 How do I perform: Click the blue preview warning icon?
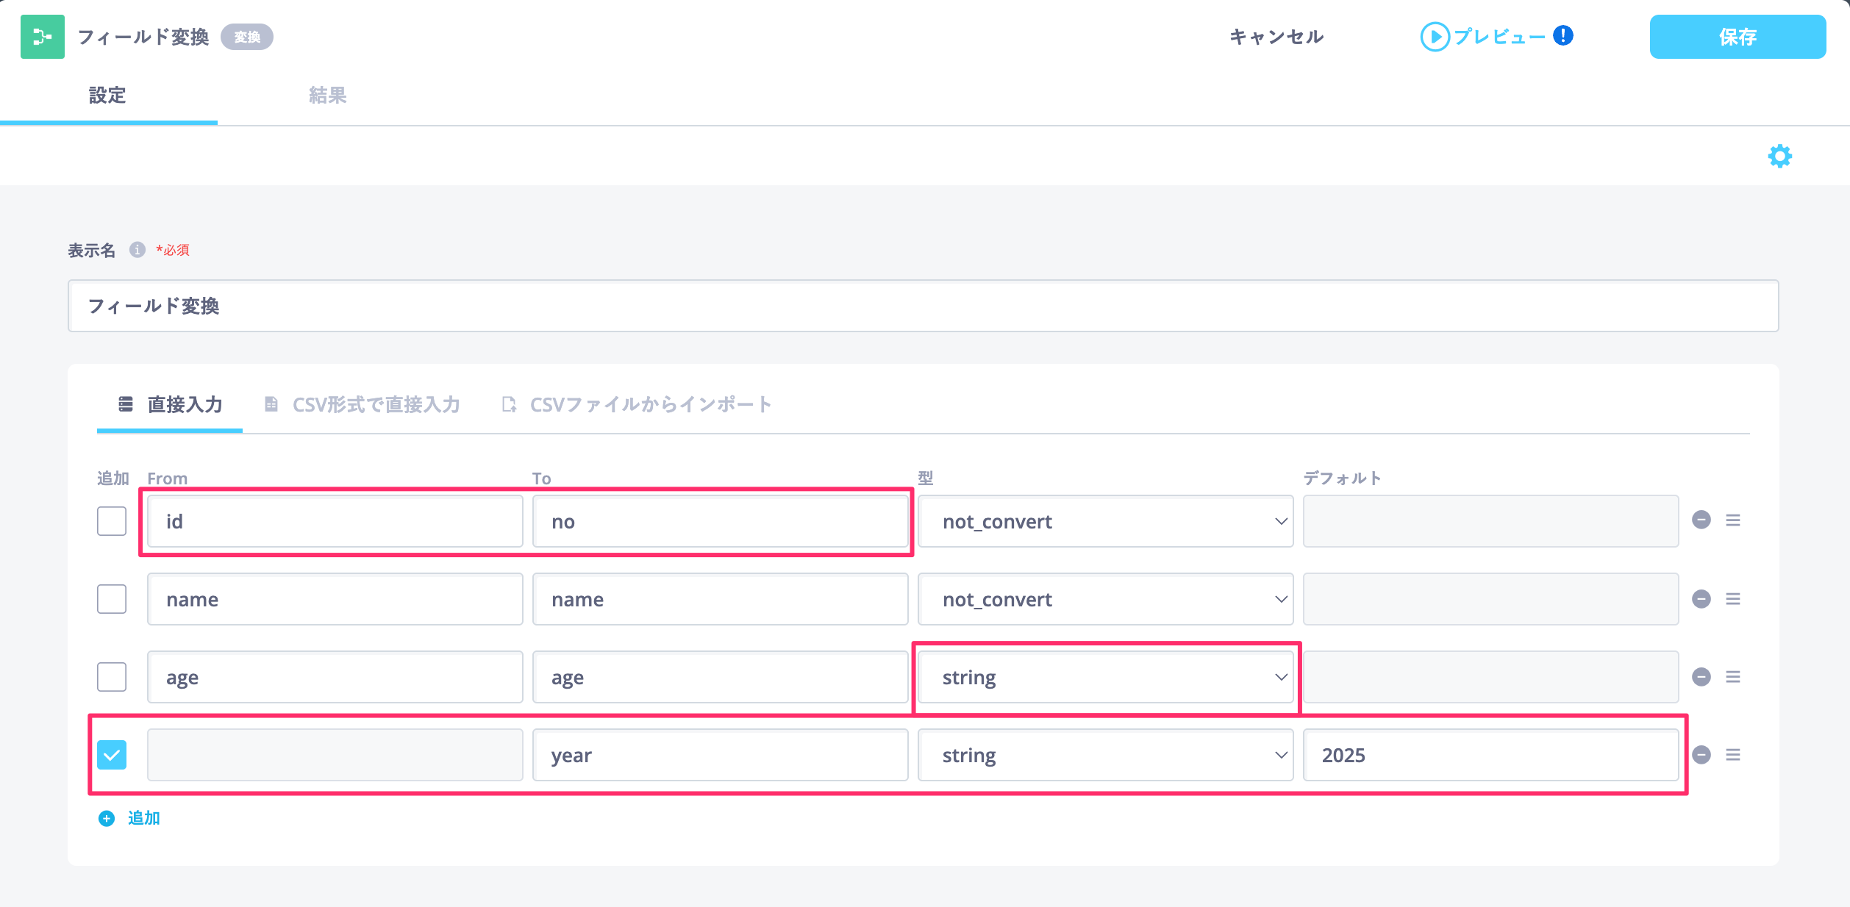(x=1563, y=35)
